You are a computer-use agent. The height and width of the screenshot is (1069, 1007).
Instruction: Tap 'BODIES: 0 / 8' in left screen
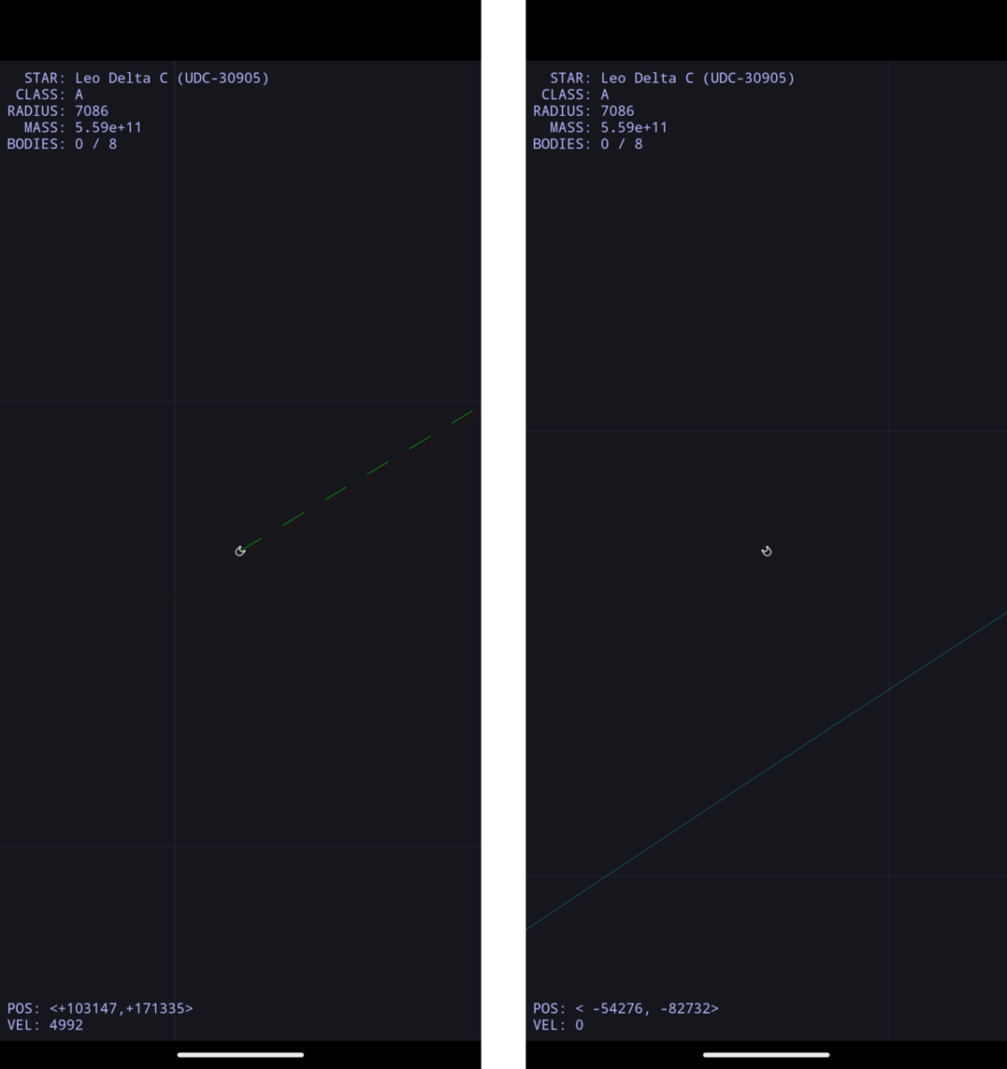tap(61, 144)
